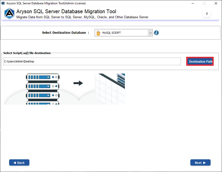
Task: Go Back to the previous step
Action: (x=19, y=163)
